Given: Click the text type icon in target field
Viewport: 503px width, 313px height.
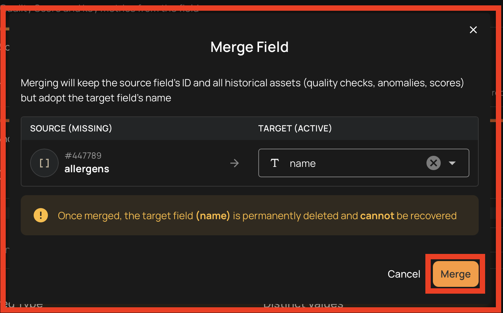Looking at the screenshot, I should click(x=275, y=163).
